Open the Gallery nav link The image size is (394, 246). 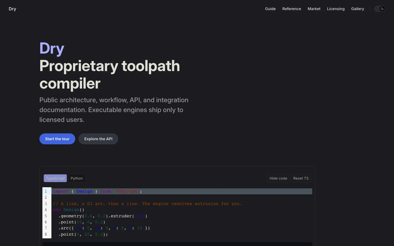pyautogui.click(x=358, y=9)
